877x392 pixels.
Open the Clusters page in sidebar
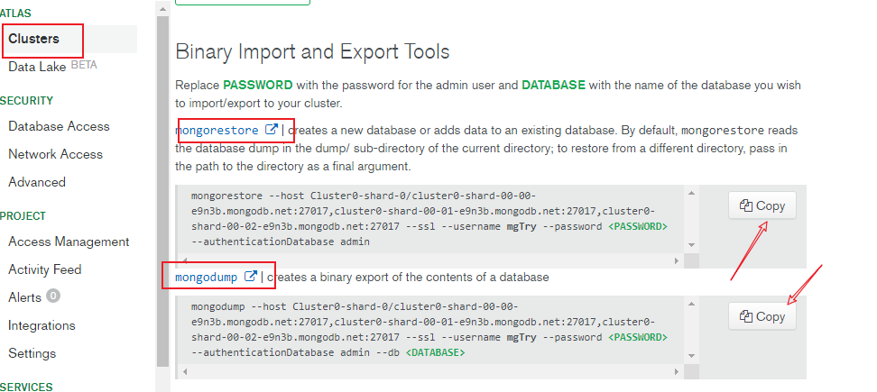pos(33,39)
